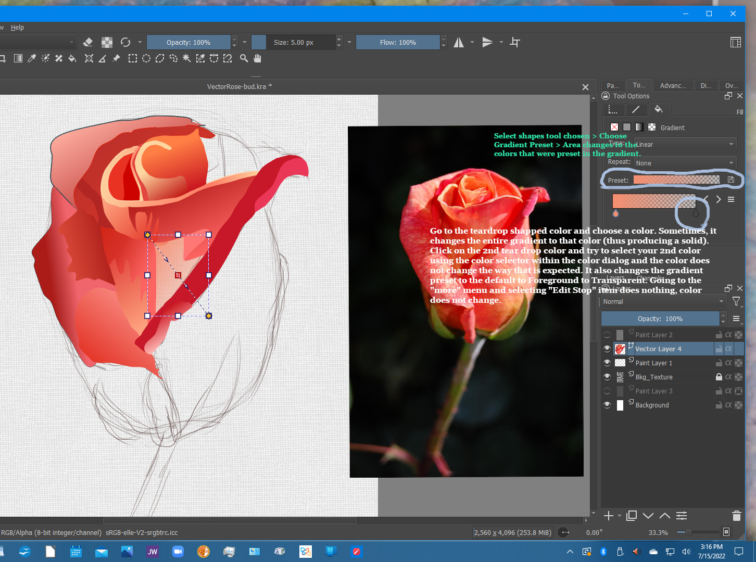Click the brush Opacity 100% slider
Image resolution: width=756 pixels, height=562 pixels.
coord(188,42)
